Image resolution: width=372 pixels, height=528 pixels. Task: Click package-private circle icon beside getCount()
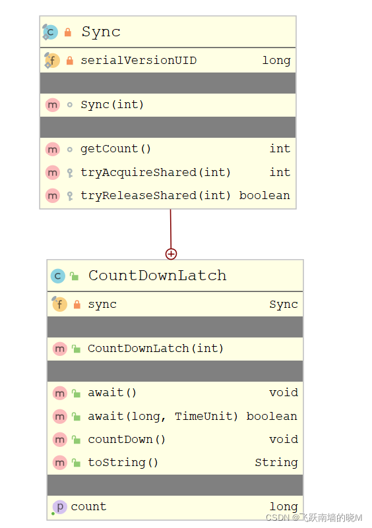(70, 149)
